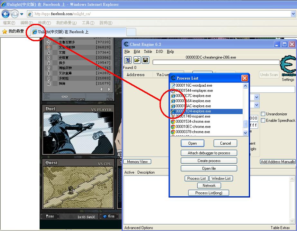
Task: Click Open file button
Action: tap(209, 168)
